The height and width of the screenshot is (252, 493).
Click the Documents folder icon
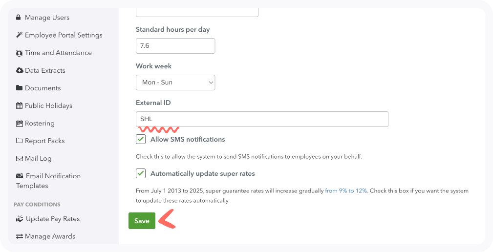click(19, 88)
